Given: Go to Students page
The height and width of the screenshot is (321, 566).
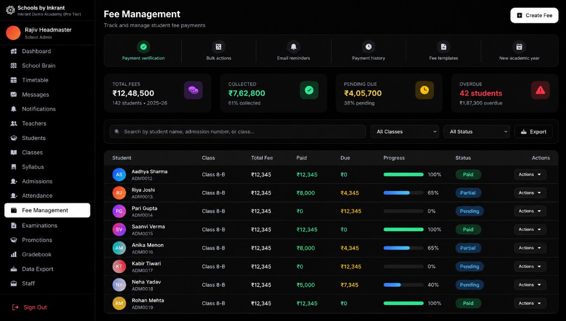Looking at the screenshot, I should pyautogui.click(x=48, y=138).
